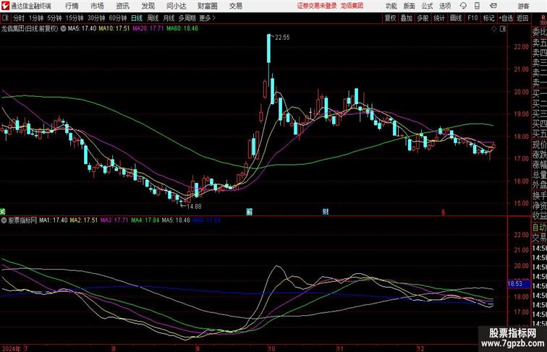
Task: Click the 14.88 low price label
Action: click(x=194, y=206)
